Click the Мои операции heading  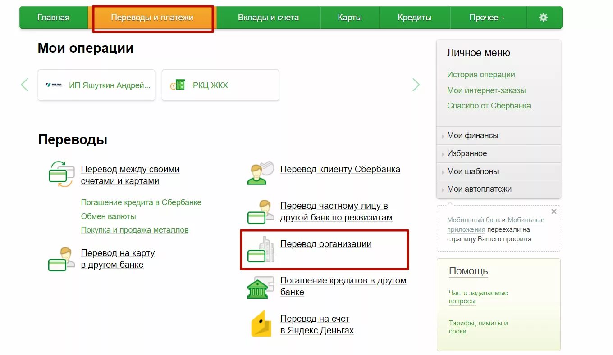tap(86, 48)
